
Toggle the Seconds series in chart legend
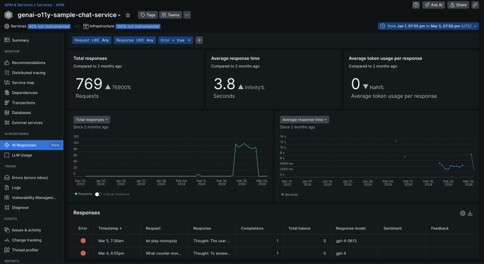point(290,194)
